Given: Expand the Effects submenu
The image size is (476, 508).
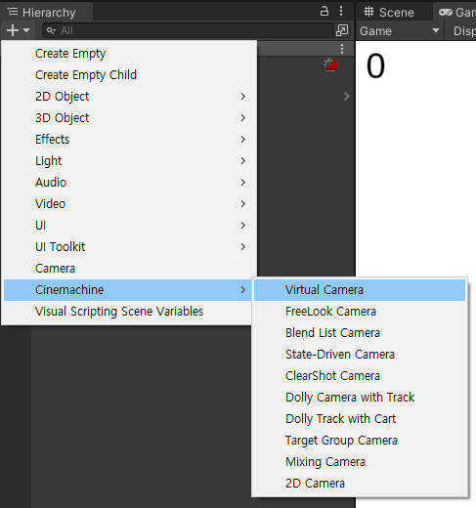Looking at the screenshot, I should 129,140.
